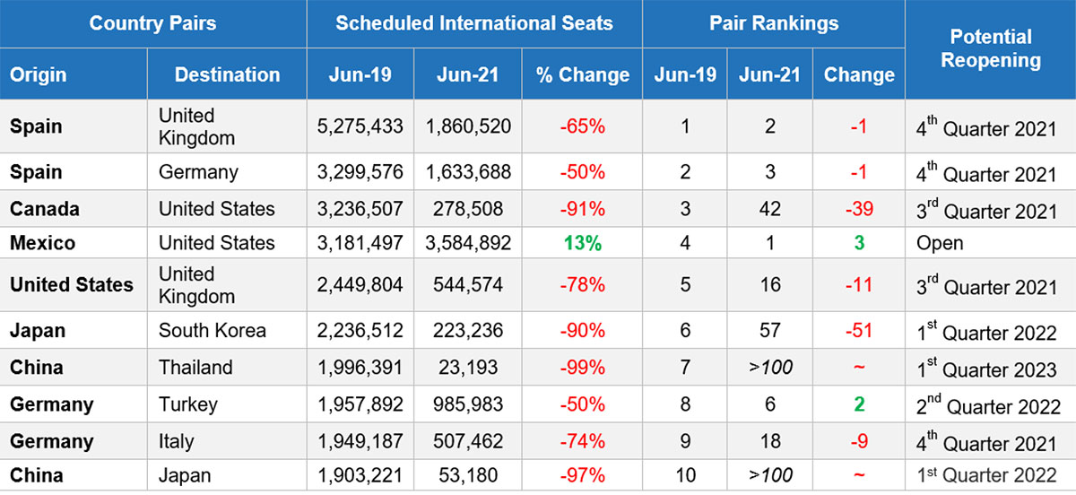Click the Italy destination cell

coord(177,441)
